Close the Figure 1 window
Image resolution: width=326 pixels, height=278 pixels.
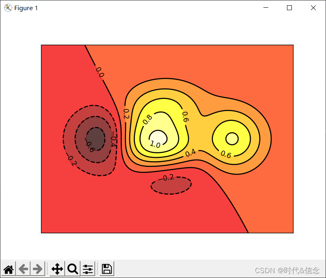pyautogui.click(x=313, y=8)
